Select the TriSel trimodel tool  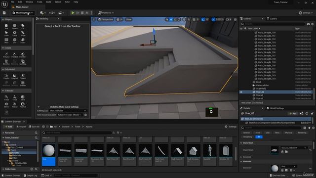6,98
